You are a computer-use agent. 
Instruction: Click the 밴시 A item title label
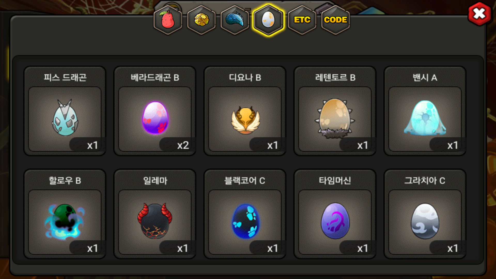coord(425,78)
